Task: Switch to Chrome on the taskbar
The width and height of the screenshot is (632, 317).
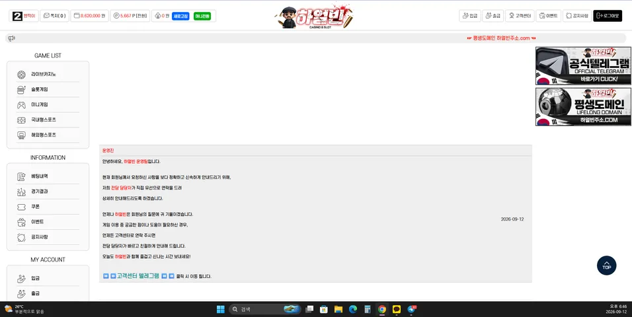Action: pos(381,309)
